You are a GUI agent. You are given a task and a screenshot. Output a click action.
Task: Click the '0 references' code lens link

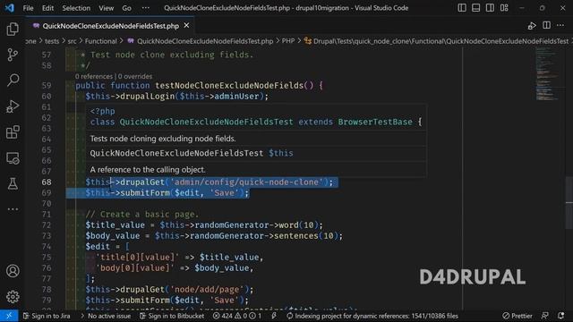click(94, 76)
